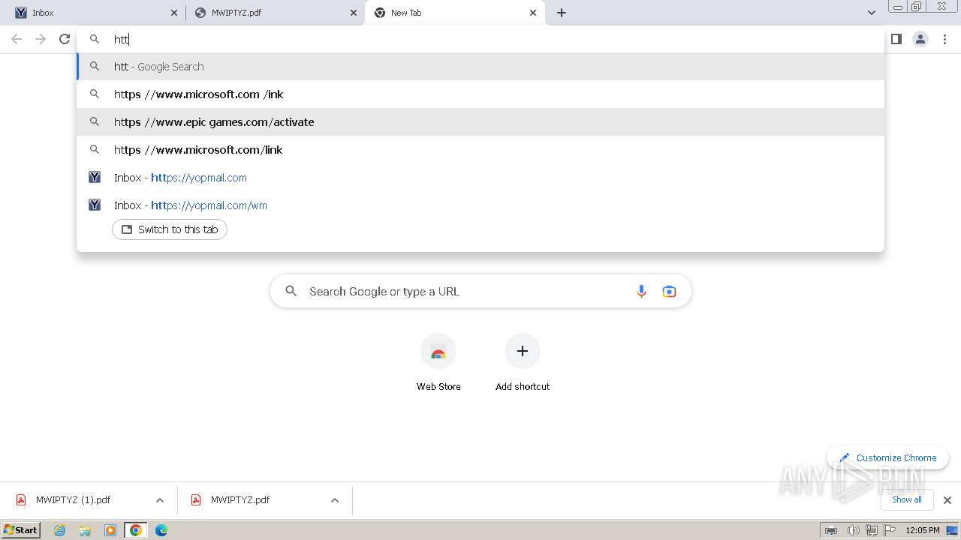Click the Customize Chrome button
Viewport: 961px width, 540px height.
point(887,457)
